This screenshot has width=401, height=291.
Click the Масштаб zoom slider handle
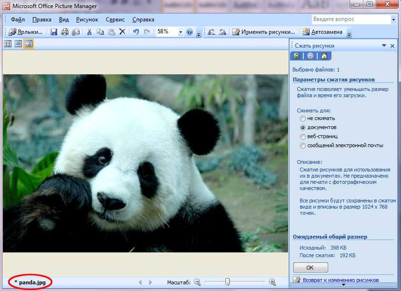coord(228,282)
